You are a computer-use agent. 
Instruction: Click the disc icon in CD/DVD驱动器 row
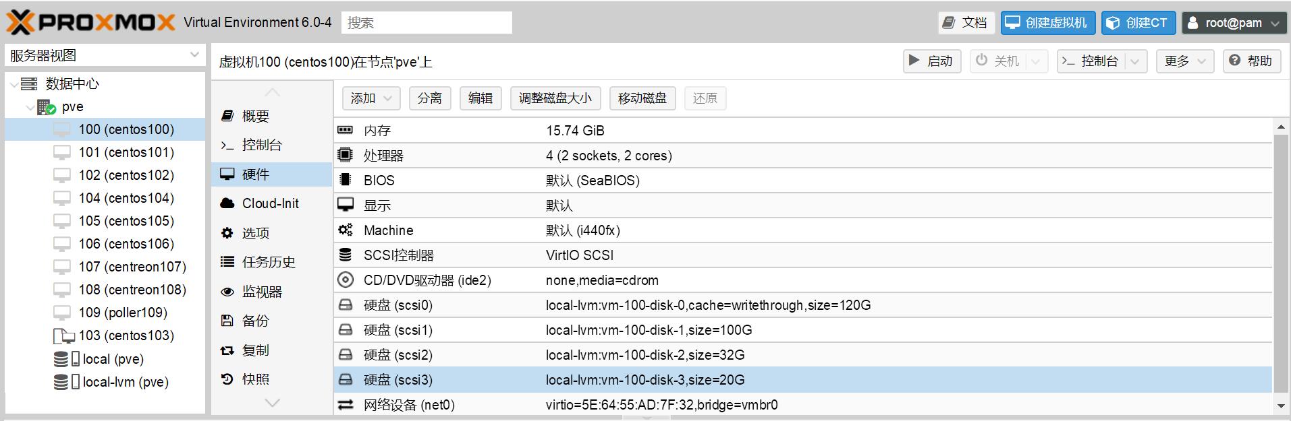[345, 280]
